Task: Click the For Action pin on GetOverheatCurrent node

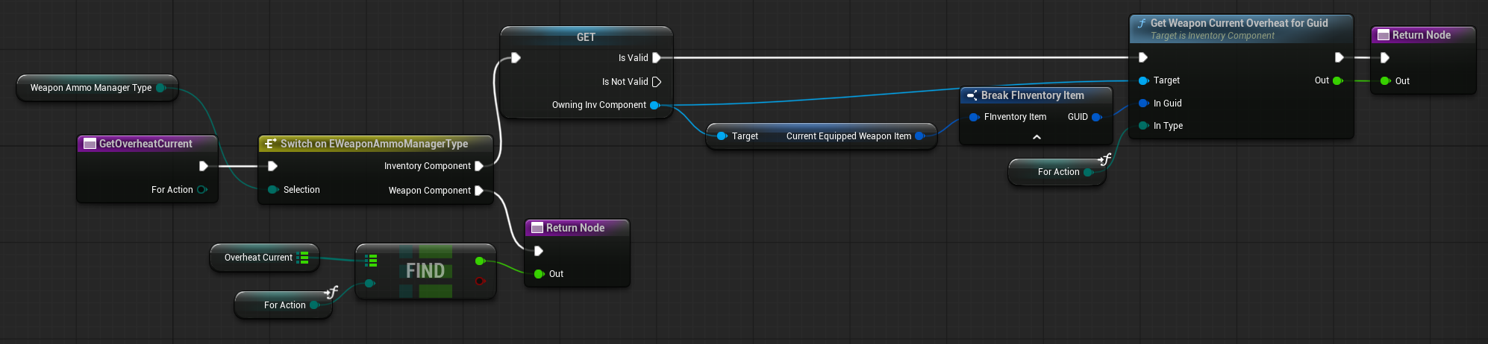Action: click(201, 190)
